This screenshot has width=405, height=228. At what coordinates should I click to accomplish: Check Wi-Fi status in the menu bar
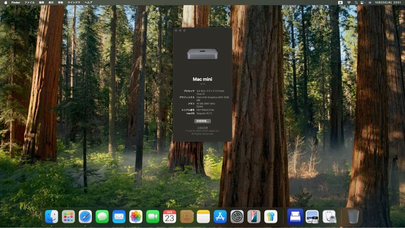coord(349,3)
